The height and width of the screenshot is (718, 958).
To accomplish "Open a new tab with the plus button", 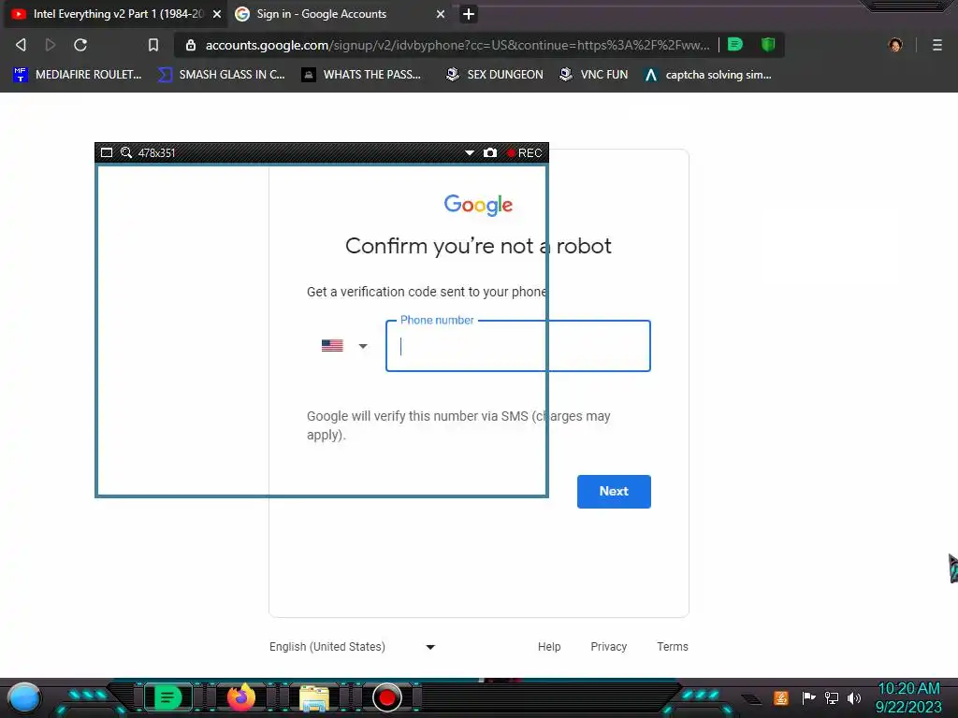I will tap(469, 14).
